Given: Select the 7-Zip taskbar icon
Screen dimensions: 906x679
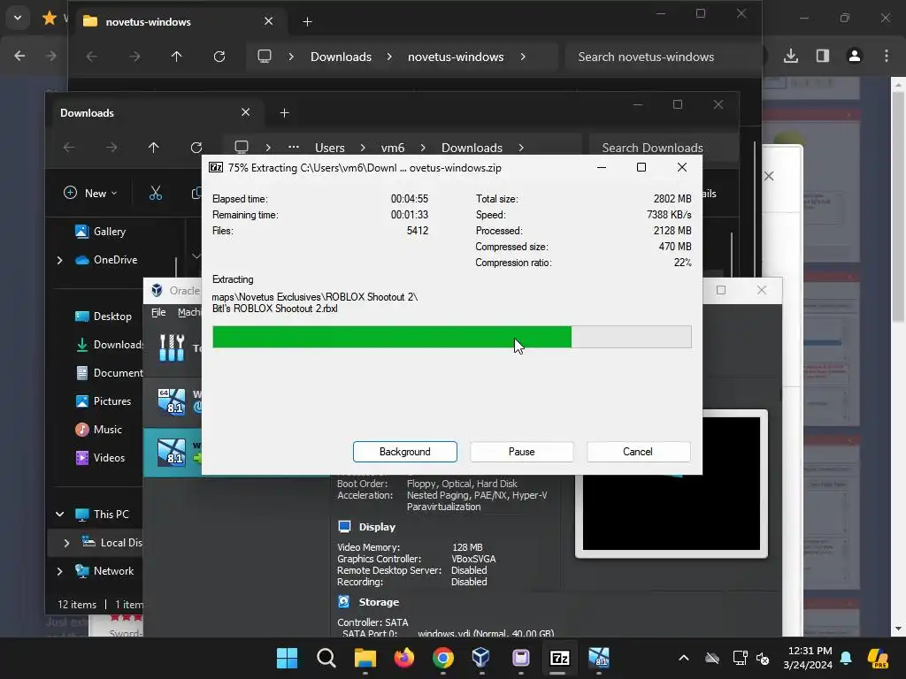Looking at the screenshot, I should pyautogui.click(x=559, y=658).
